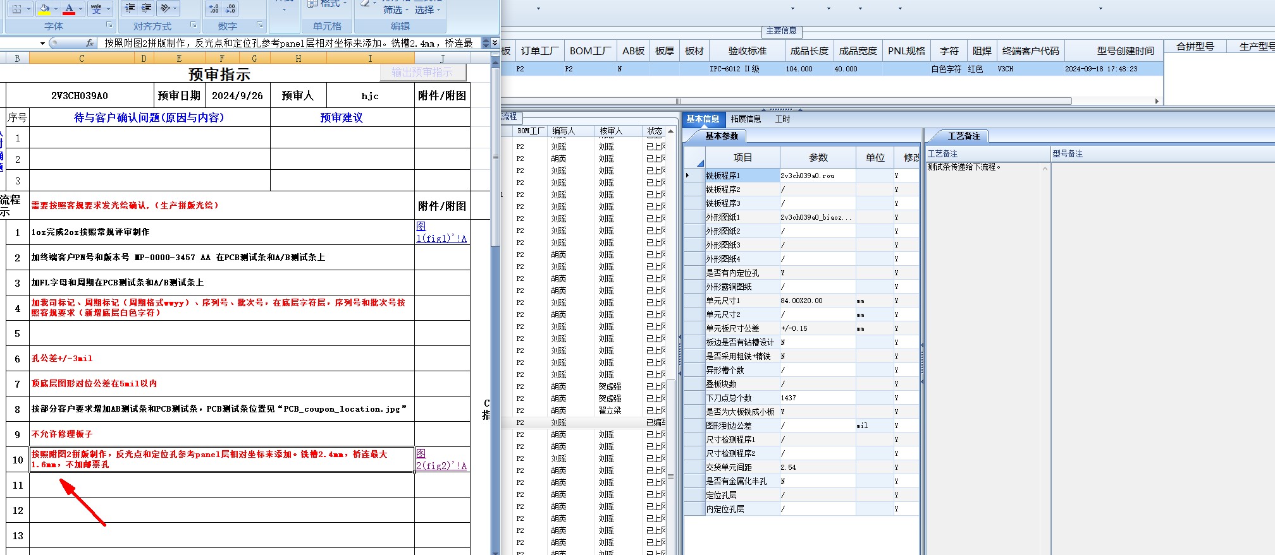The image size is (1275, 555).
Task: Click the 2v3ch039a0.rou parameter value
Action: click(818, 176)
